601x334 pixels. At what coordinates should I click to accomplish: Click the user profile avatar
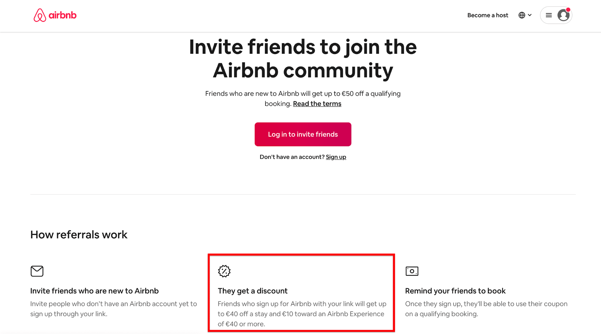point(563,15)
